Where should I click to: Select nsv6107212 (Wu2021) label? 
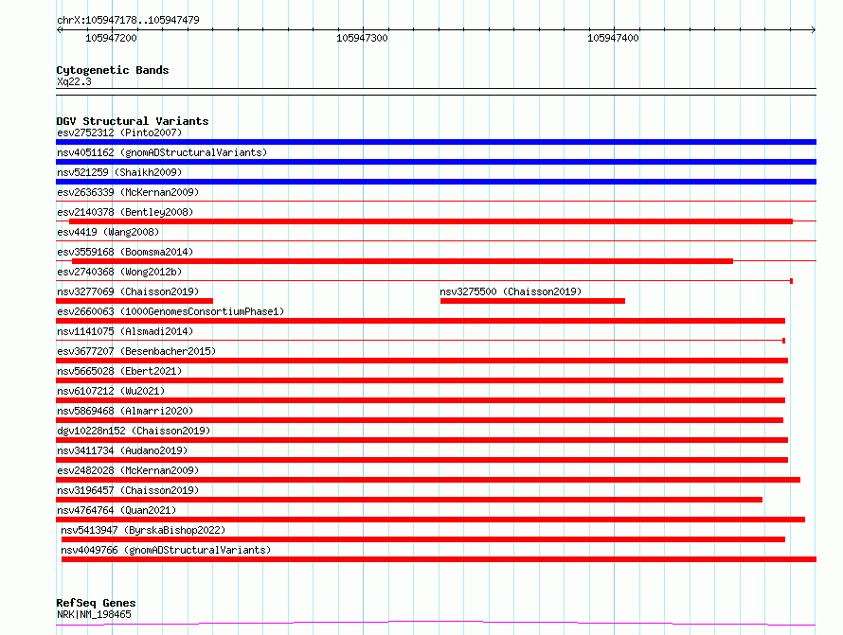coord(111,391)
